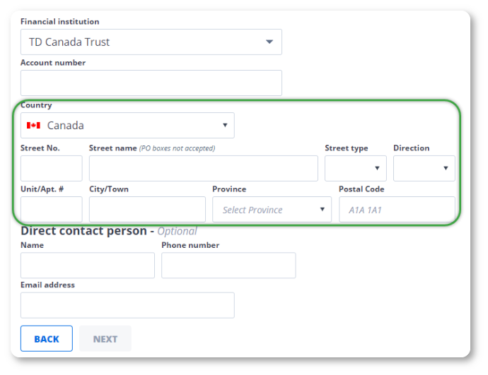
Task: Click the TD Canada Trust selection text
Action: tap(69, 42)
